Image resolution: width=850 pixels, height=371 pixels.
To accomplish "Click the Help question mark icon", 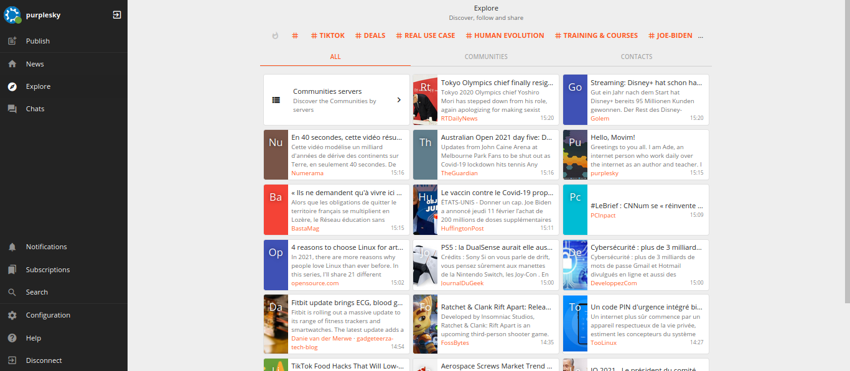I will click(12, 338).
